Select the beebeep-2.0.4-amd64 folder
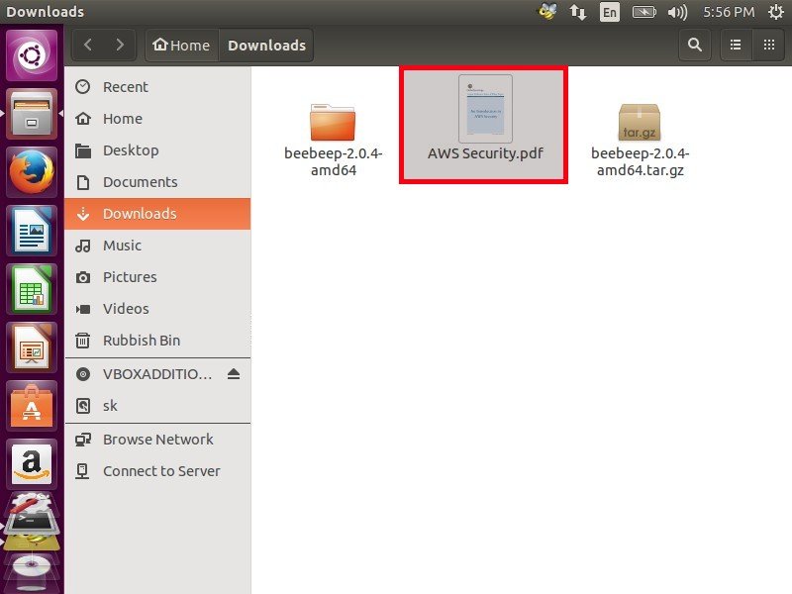The width and height of the screenshot is (792, 594). pyautogui.click(x=333, y=140)
